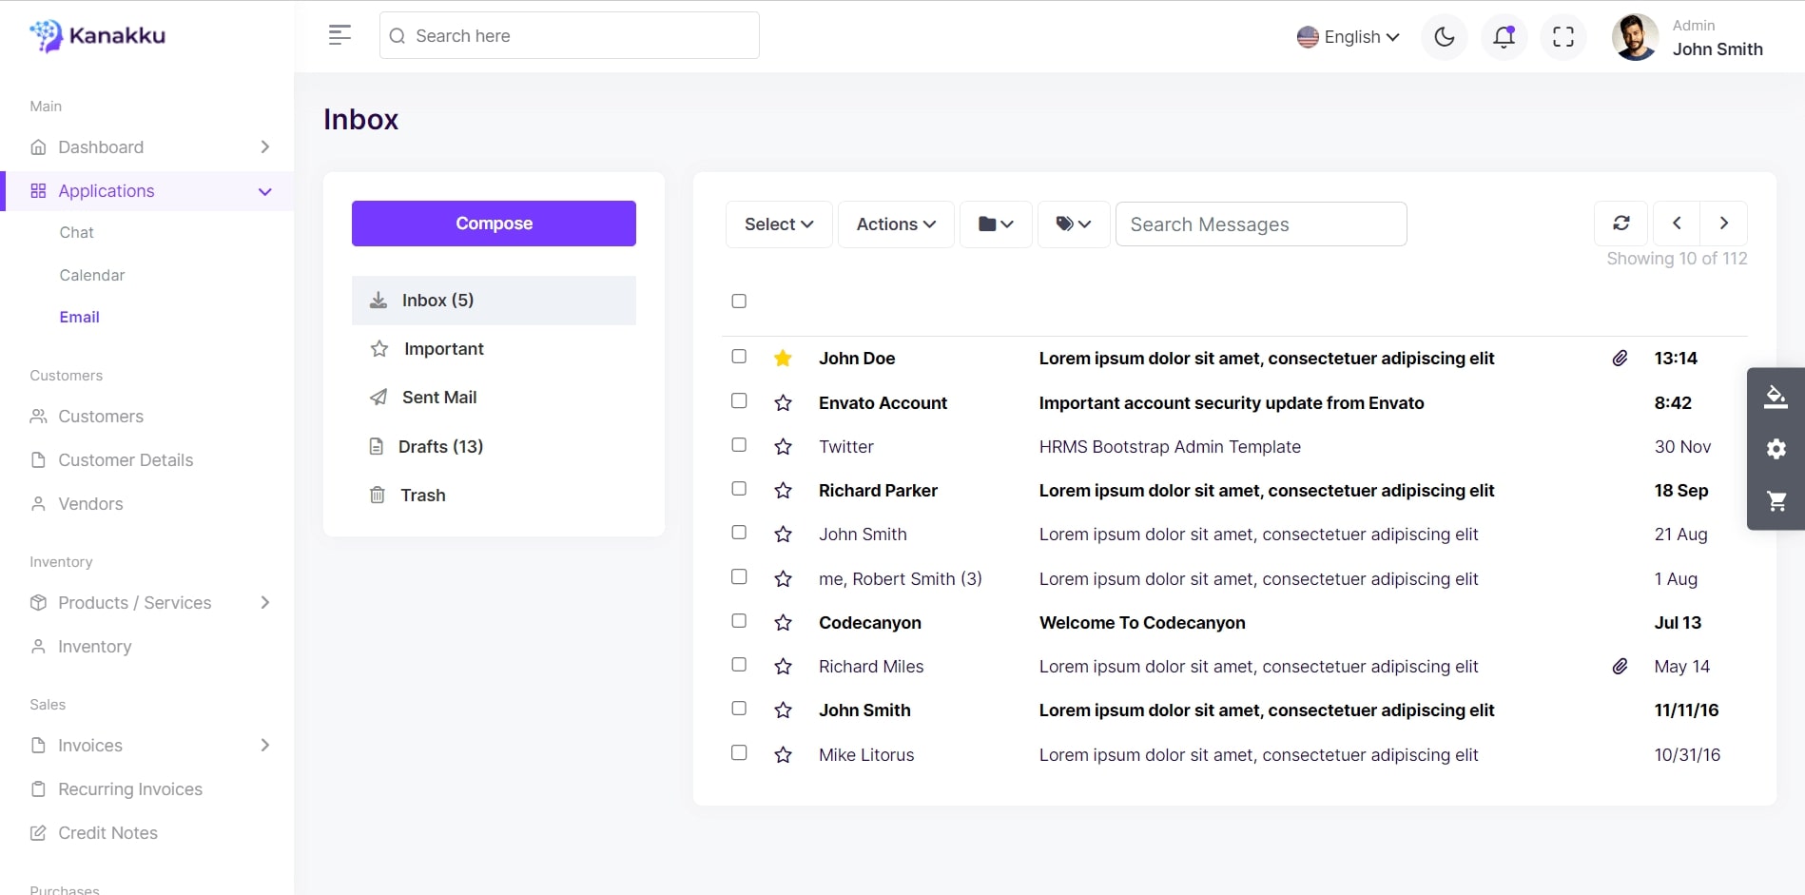Open notifications via the bell icon
1805x895 pixels.
point(1504,37)
